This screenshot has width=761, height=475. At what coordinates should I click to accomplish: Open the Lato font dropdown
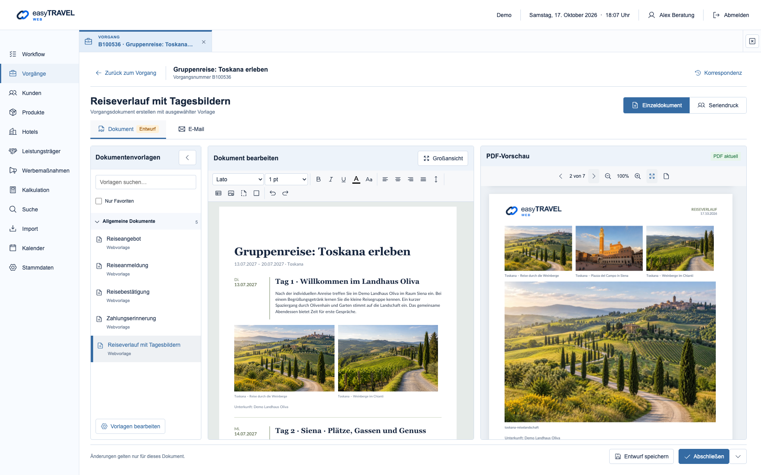238,179
